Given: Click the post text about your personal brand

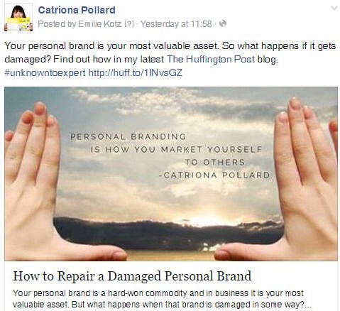Looking at the screenshot, I should click(170, 53).
